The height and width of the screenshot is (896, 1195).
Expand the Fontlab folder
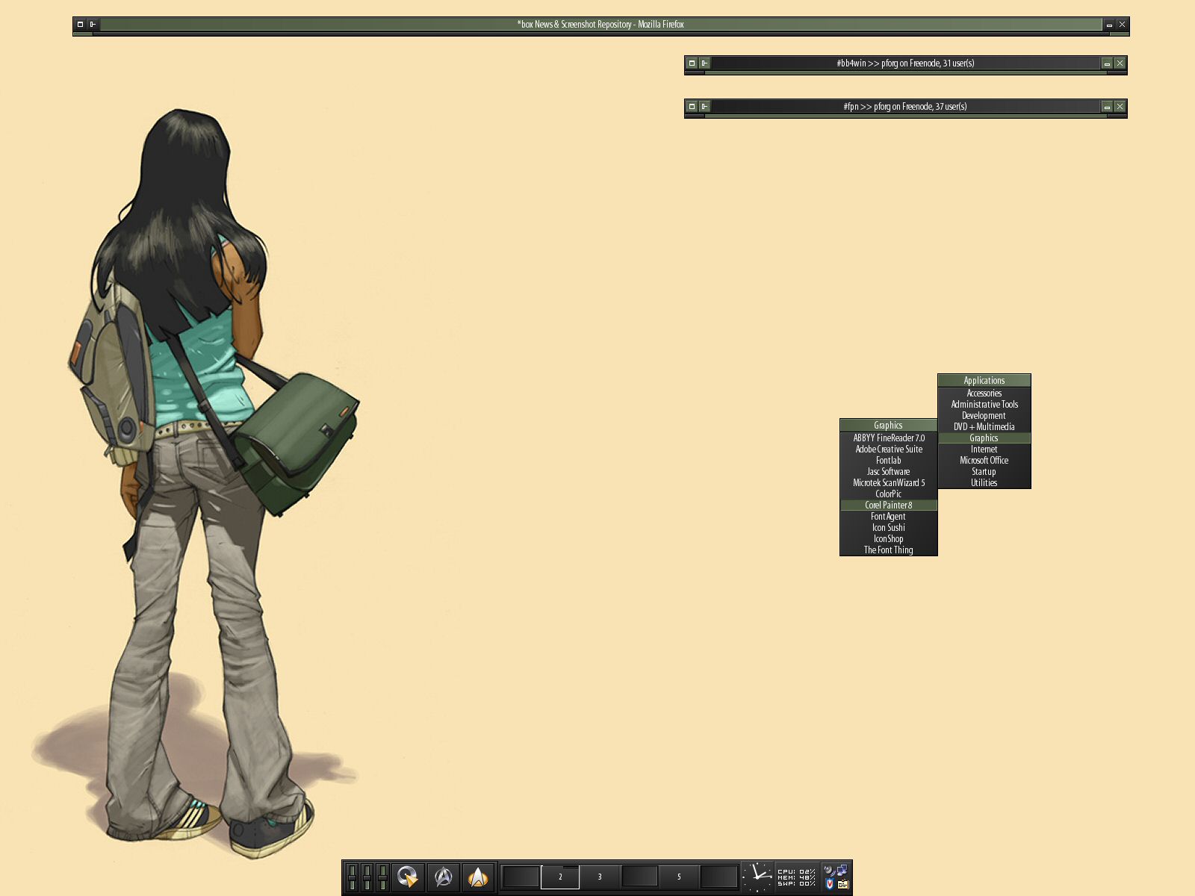coord(889,461)
